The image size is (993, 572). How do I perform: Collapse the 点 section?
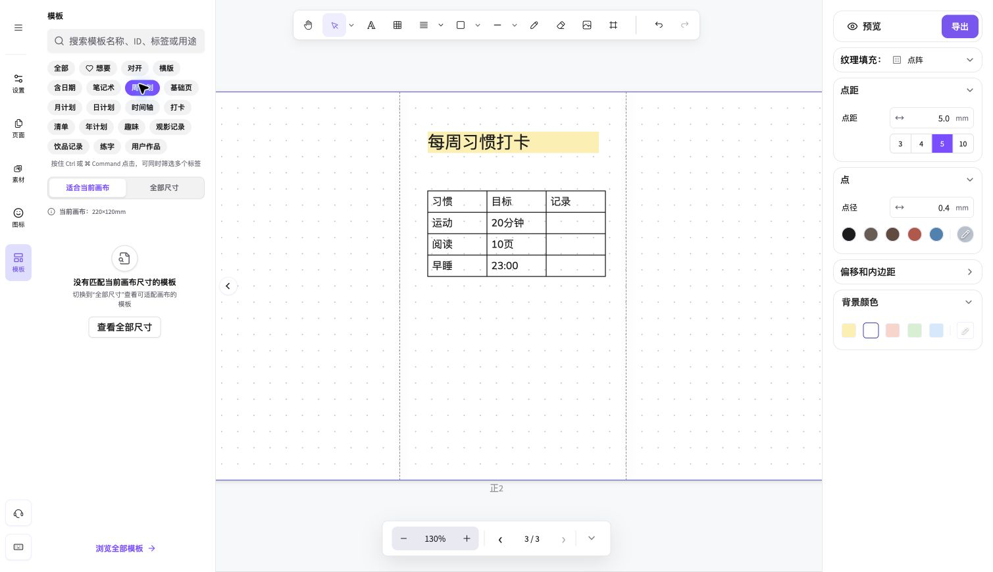969,180
